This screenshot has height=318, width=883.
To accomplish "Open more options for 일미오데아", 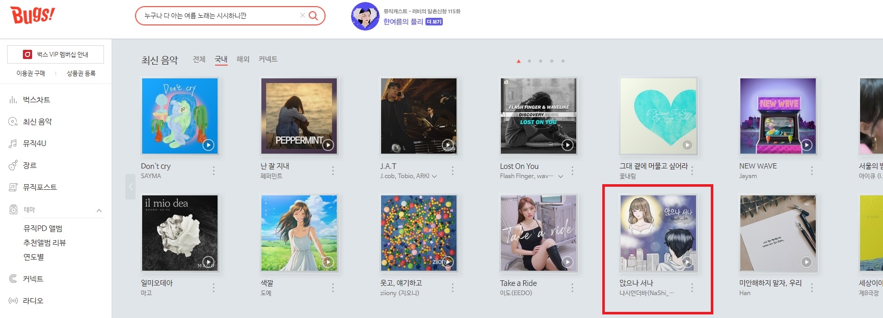I will 213,288.
